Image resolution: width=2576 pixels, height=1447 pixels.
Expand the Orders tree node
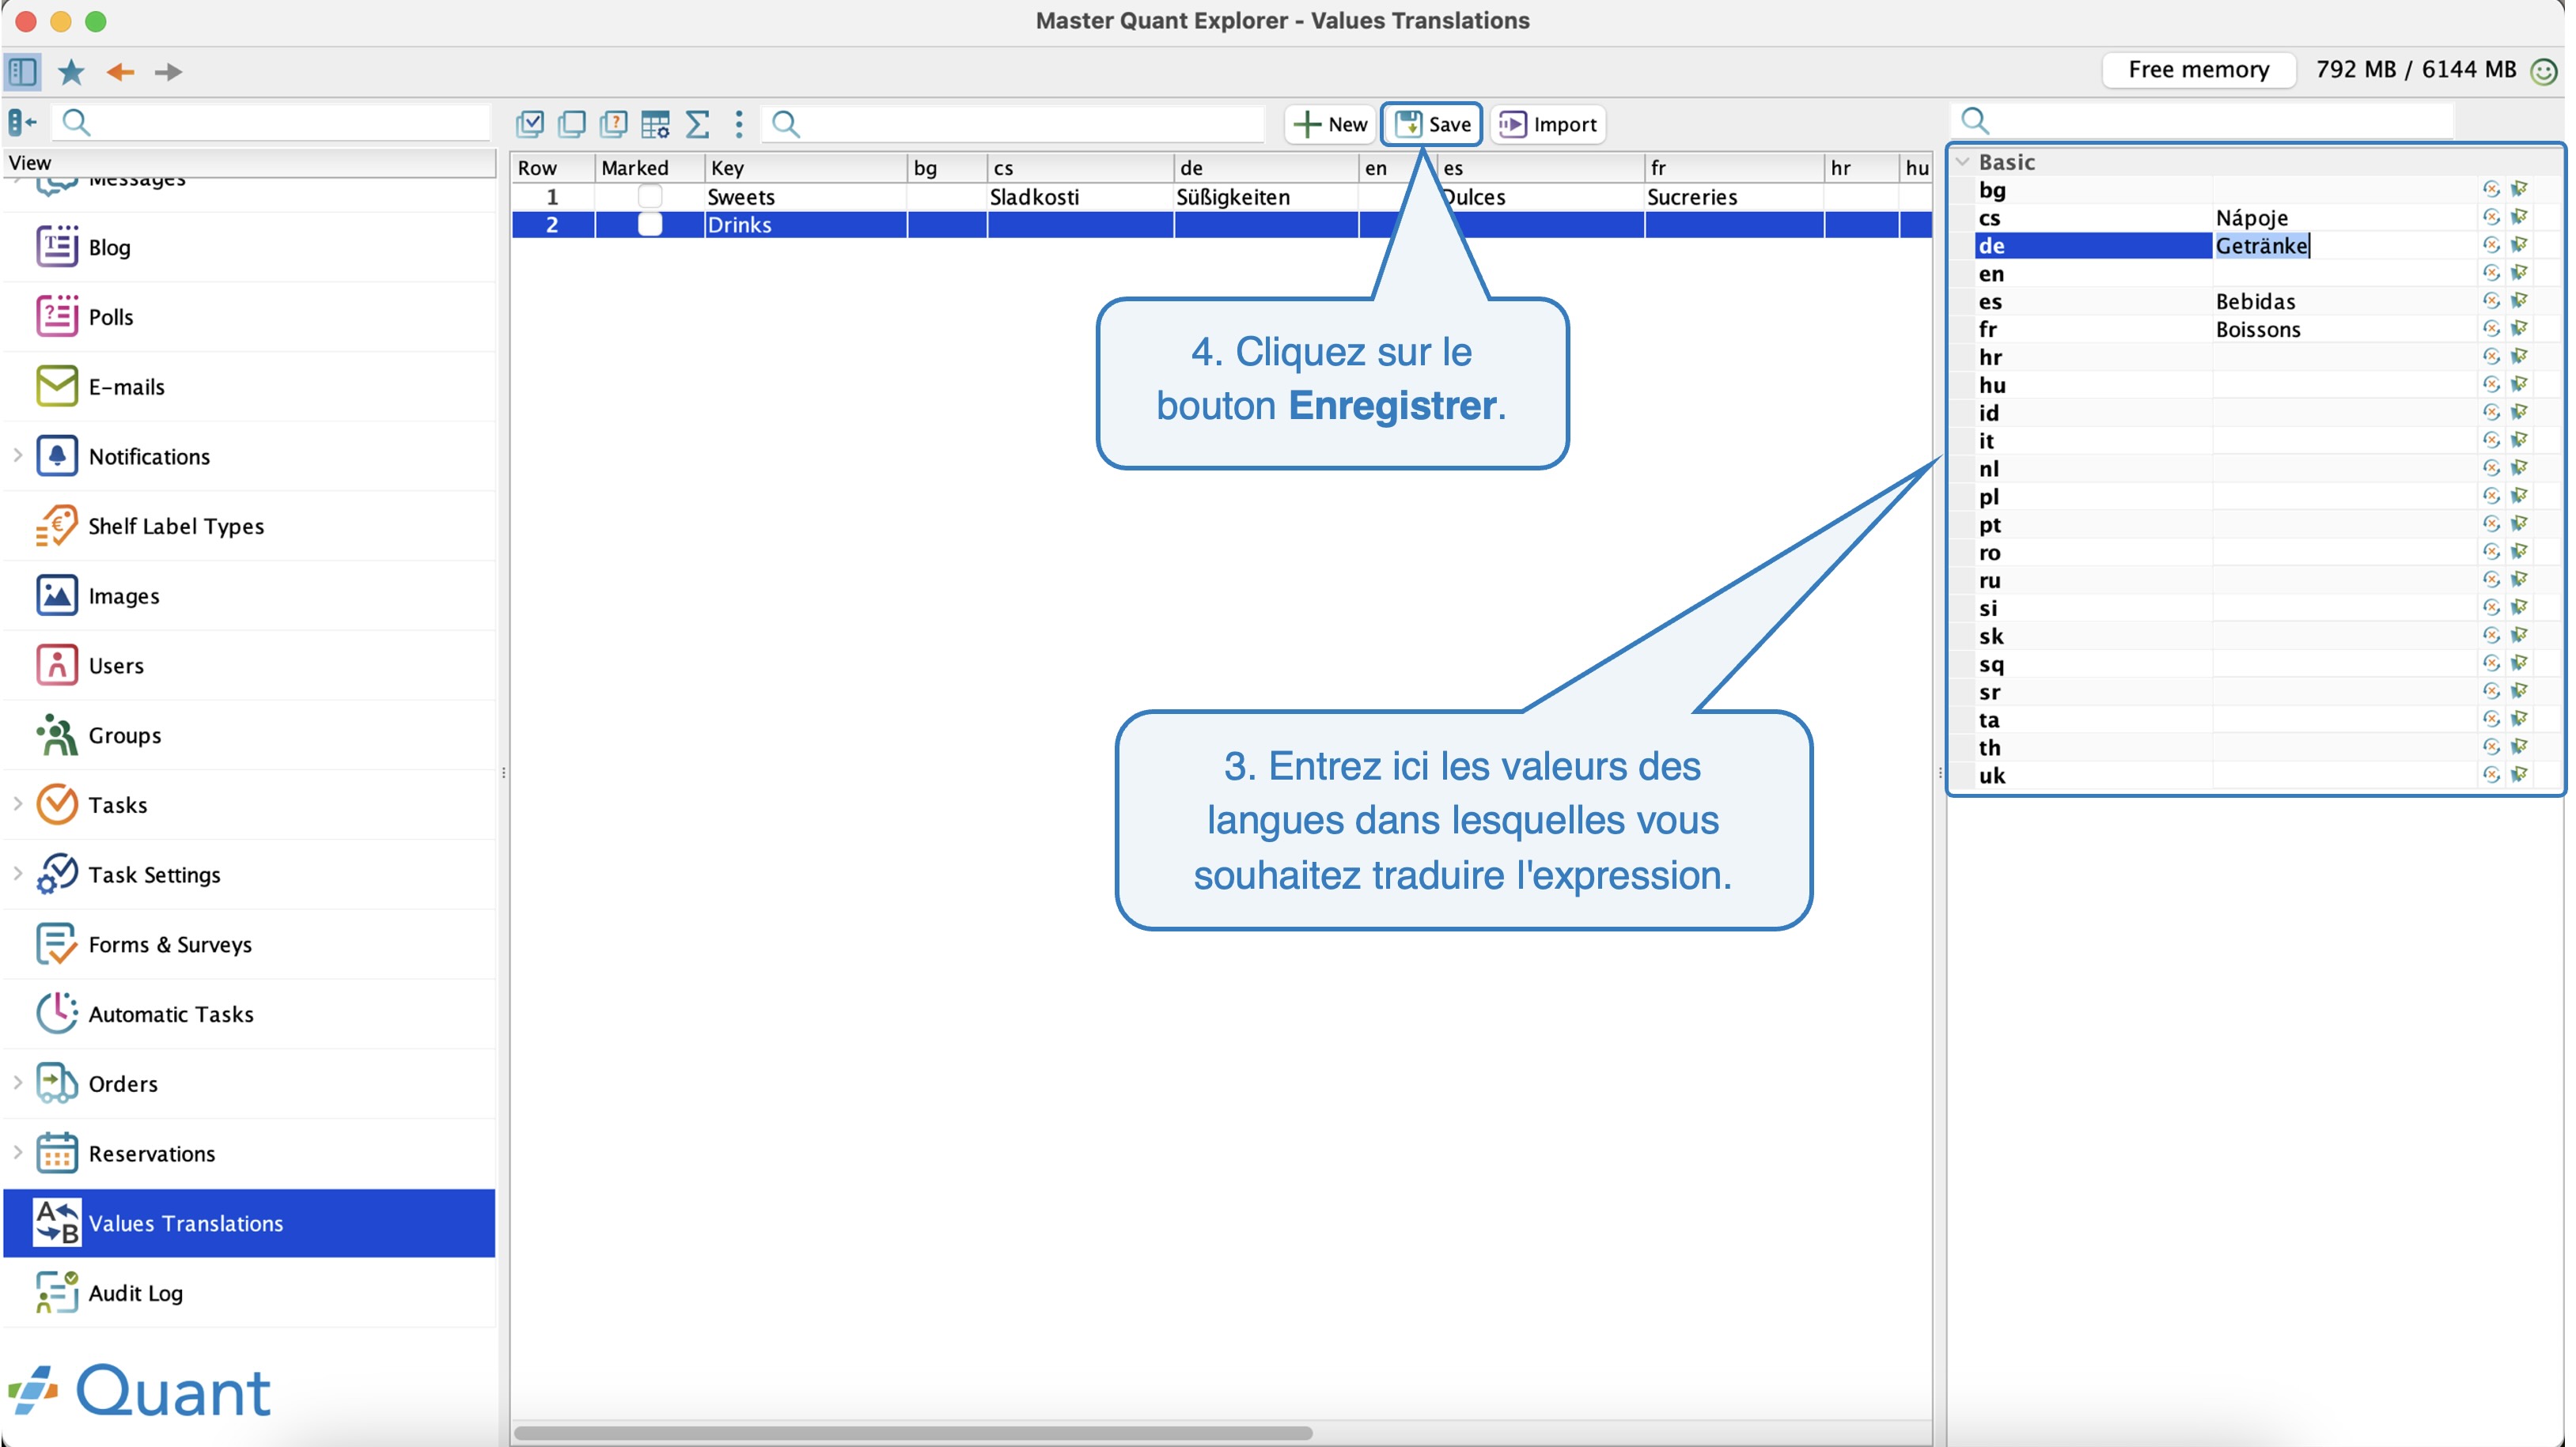point(17,1083)
